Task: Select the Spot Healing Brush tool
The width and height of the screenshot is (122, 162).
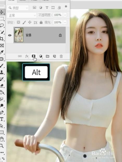Action: coord(2,59)
